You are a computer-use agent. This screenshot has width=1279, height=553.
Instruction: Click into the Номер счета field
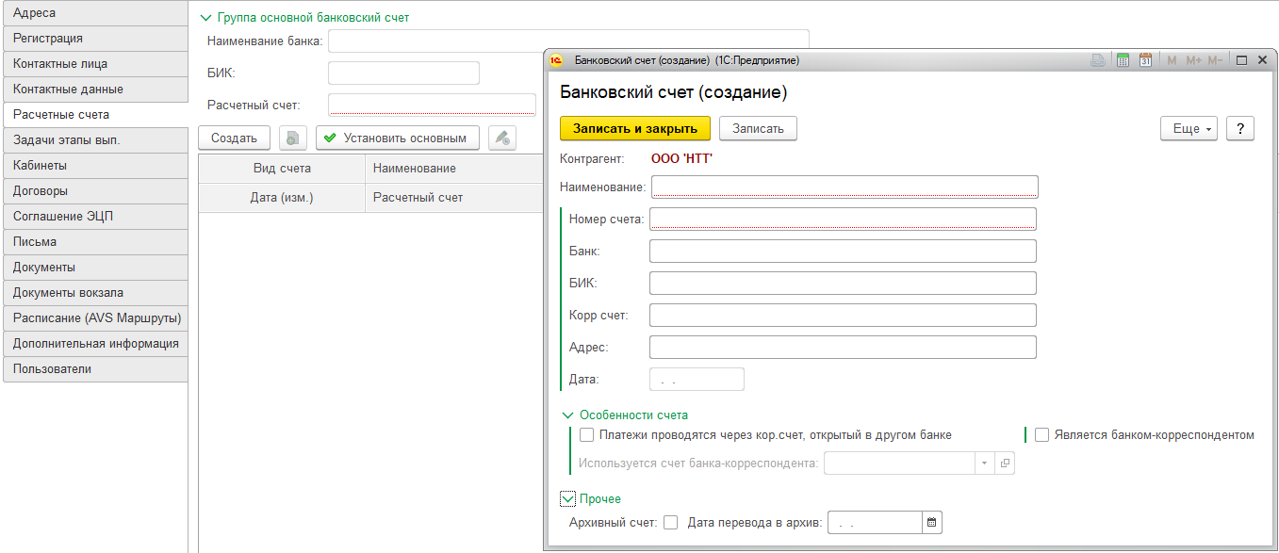[x=843, y=220]
